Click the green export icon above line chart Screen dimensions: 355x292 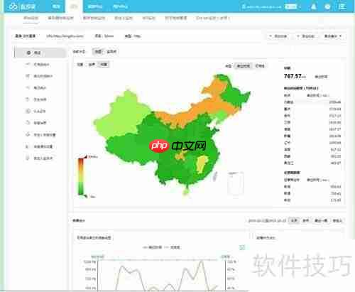tap(242, 247)
